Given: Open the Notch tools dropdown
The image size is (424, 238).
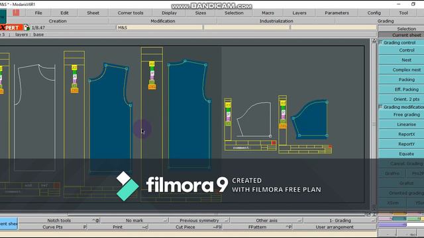Looking at the screenshot, I should click(x=59, y=220).
